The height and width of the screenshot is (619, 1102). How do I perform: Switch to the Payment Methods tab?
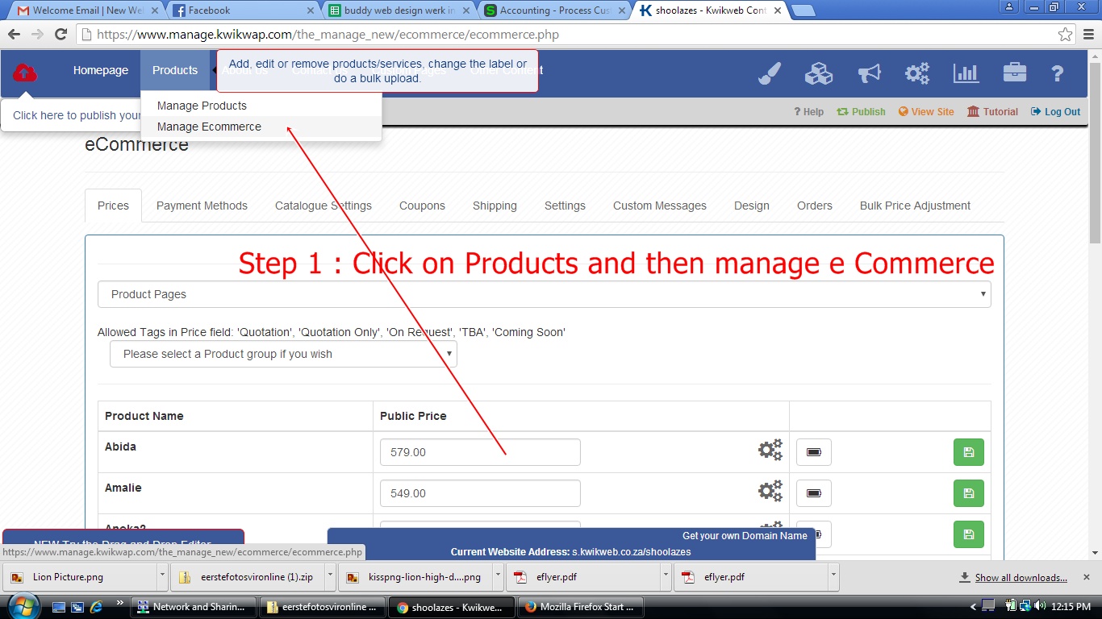(x=202, y=206)
